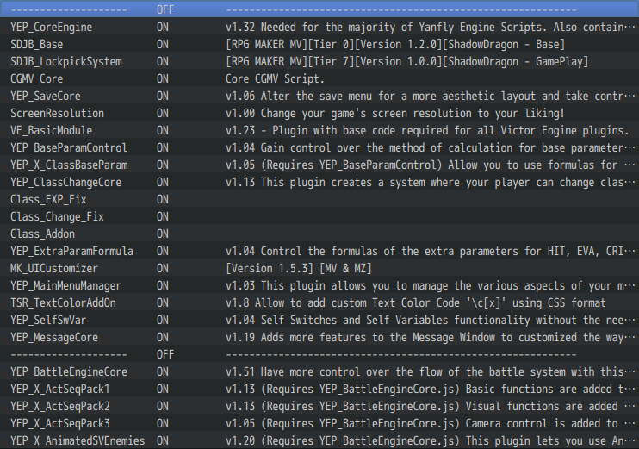Click ON status of CGMV_Core
Screen dimensions: 639x449
coord(163,78)
